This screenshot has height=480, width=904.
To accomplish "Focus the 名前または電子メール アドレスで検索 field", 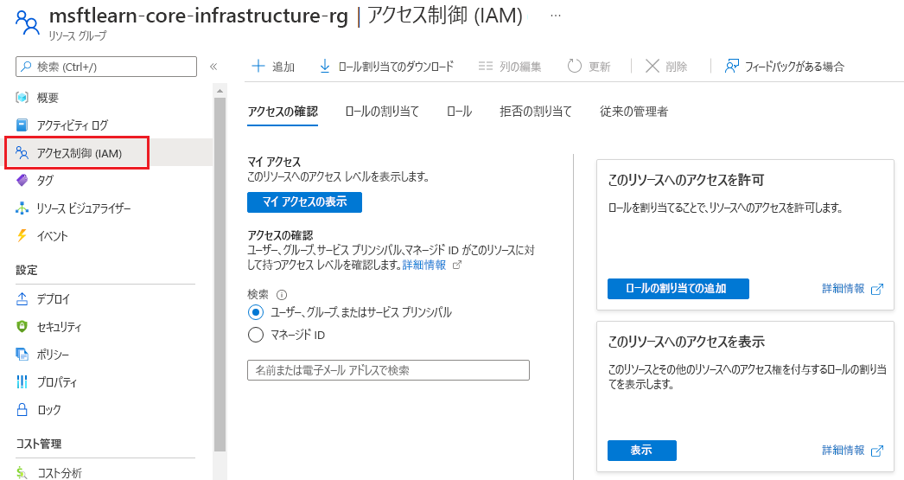I will pos(388,370).
